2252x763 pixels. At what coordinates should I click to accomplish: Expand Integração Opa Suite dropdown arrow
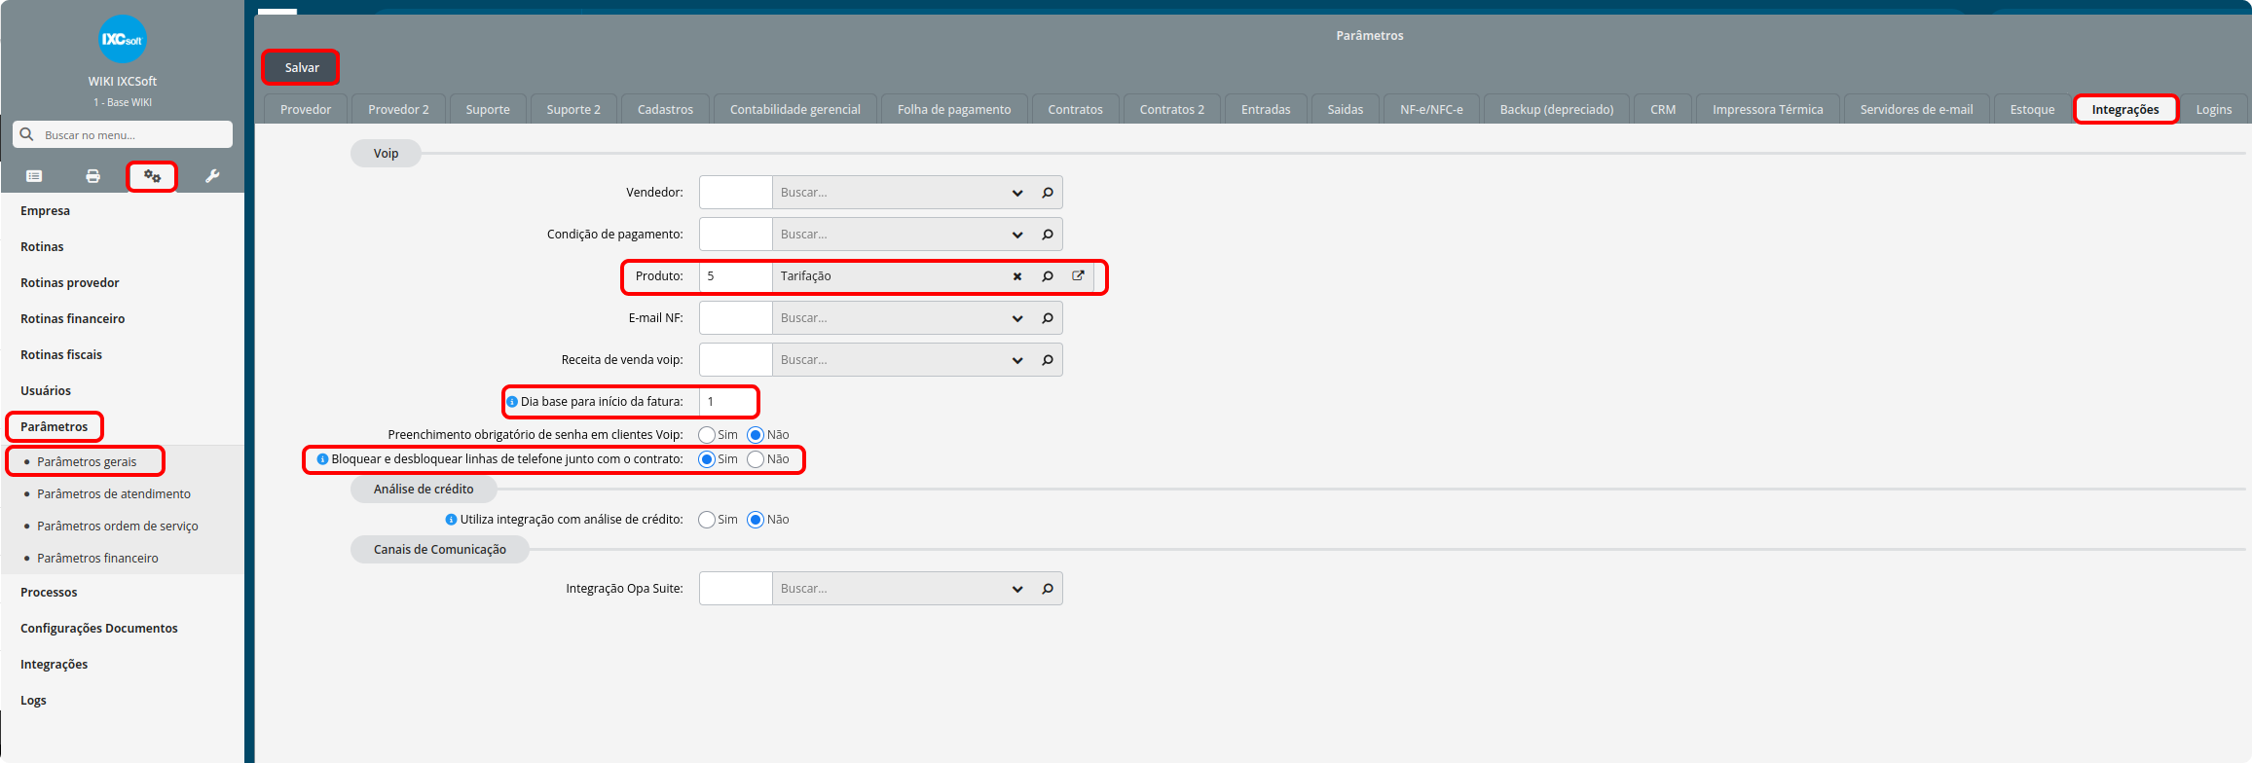[1017, 589]
